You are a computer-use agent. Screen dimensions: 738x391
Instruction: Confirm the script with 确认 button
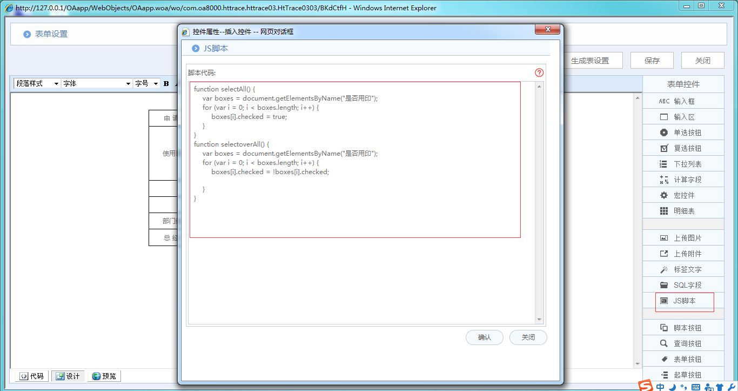click(x=485, y=337)
